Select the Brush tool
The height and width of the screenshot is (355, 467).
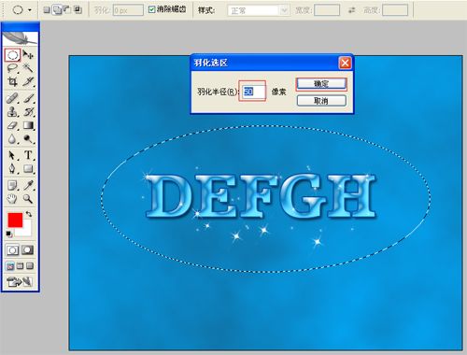point(28,98)
